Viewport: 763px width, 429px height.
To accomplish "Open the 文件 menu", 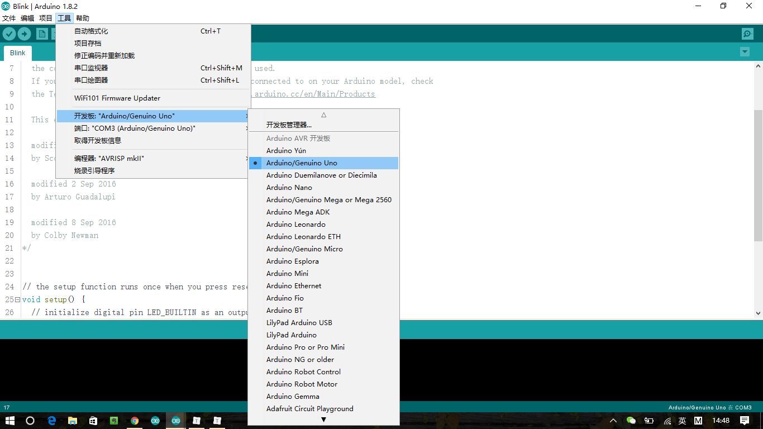I will (x=9, y=18).
